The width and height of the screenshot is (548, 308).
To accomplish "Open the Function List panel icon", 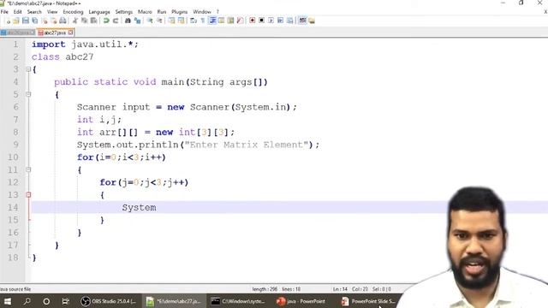I will click(x=240, y=21).
